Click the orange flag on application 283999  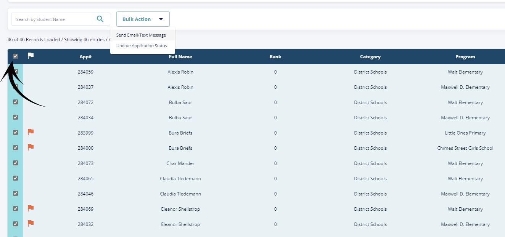(x=31, y=132)
